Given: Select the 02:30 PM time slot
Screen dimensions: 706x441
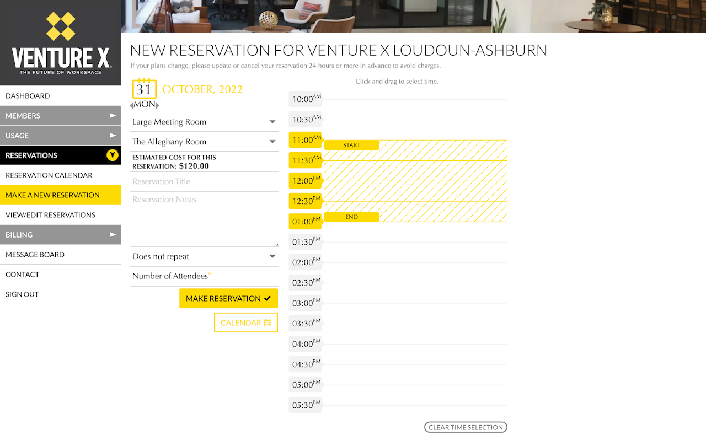Looking at the screenshot, I should click(x=305, y=283).
